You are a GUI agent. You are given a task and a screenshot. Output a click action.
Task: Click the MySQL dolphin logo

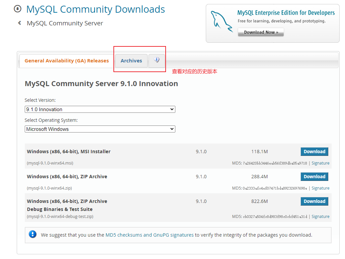tap(222, 21)
